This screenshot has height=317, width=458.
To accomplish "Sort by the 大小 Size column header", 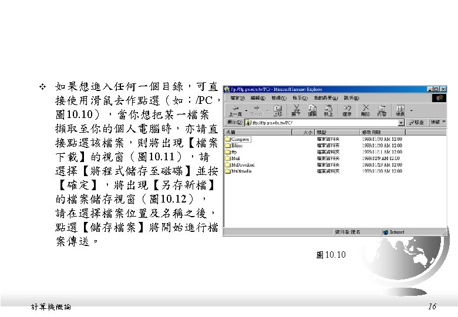I will click(303, 132).
